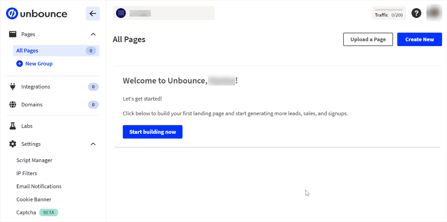Open the Integrations section

point(35,86)
